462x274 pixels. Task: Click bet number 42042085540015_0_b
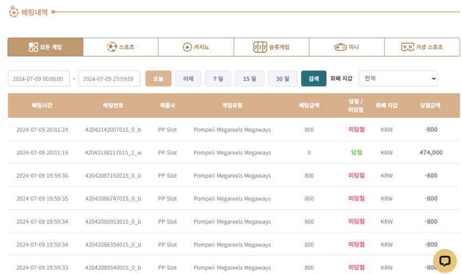point(113,267)
